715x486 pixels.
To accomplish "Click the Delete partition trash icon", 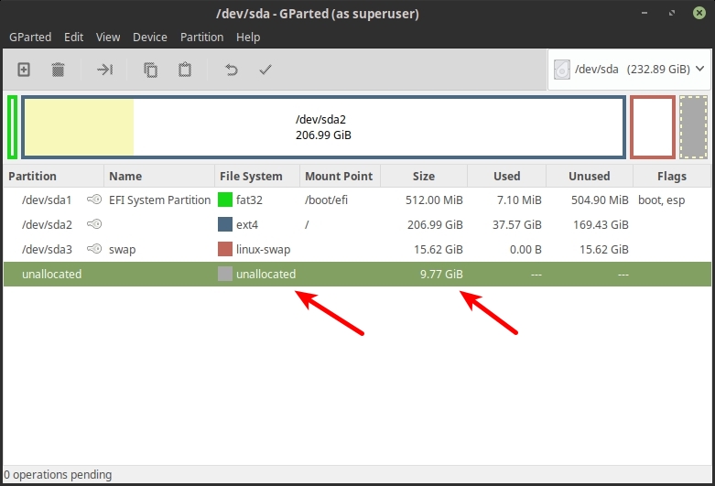I will point(58,70).
